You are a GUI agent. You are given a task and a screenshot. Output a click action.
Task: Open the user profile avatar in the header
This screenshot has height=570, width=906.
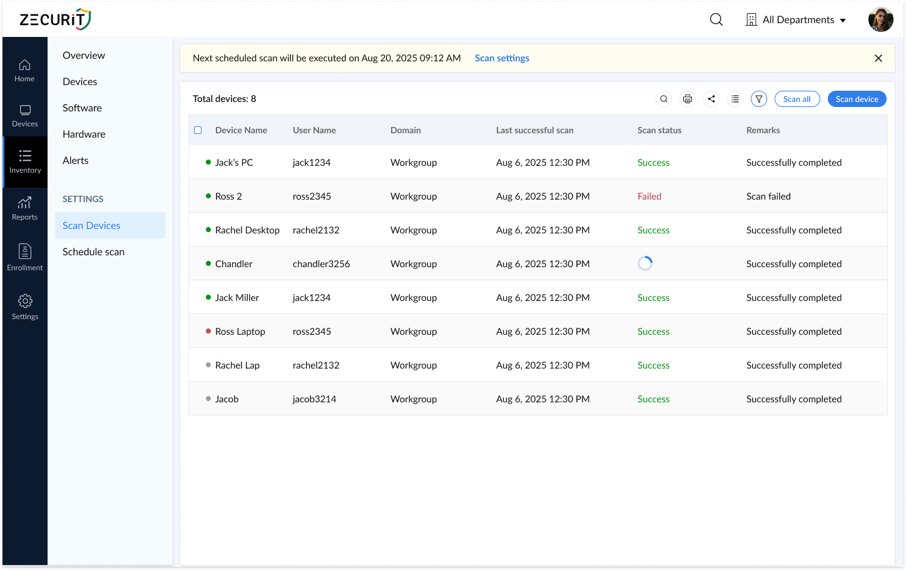click(880, 19)
